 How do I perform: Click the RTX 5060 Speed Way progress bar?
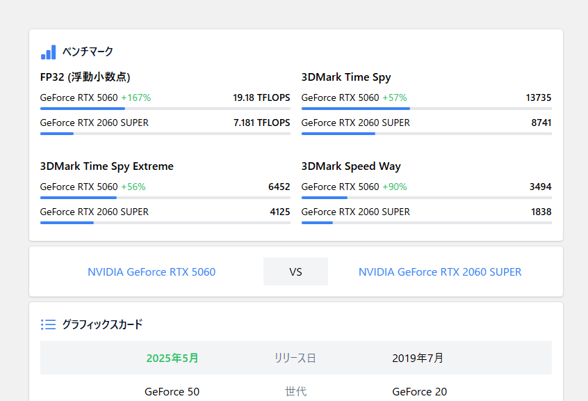(426, 198)
